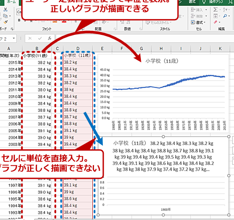The height and width of the screenshot is (220, 234).
Task: Expand the Copy options dropdown arrow
Action: (10, 16)
